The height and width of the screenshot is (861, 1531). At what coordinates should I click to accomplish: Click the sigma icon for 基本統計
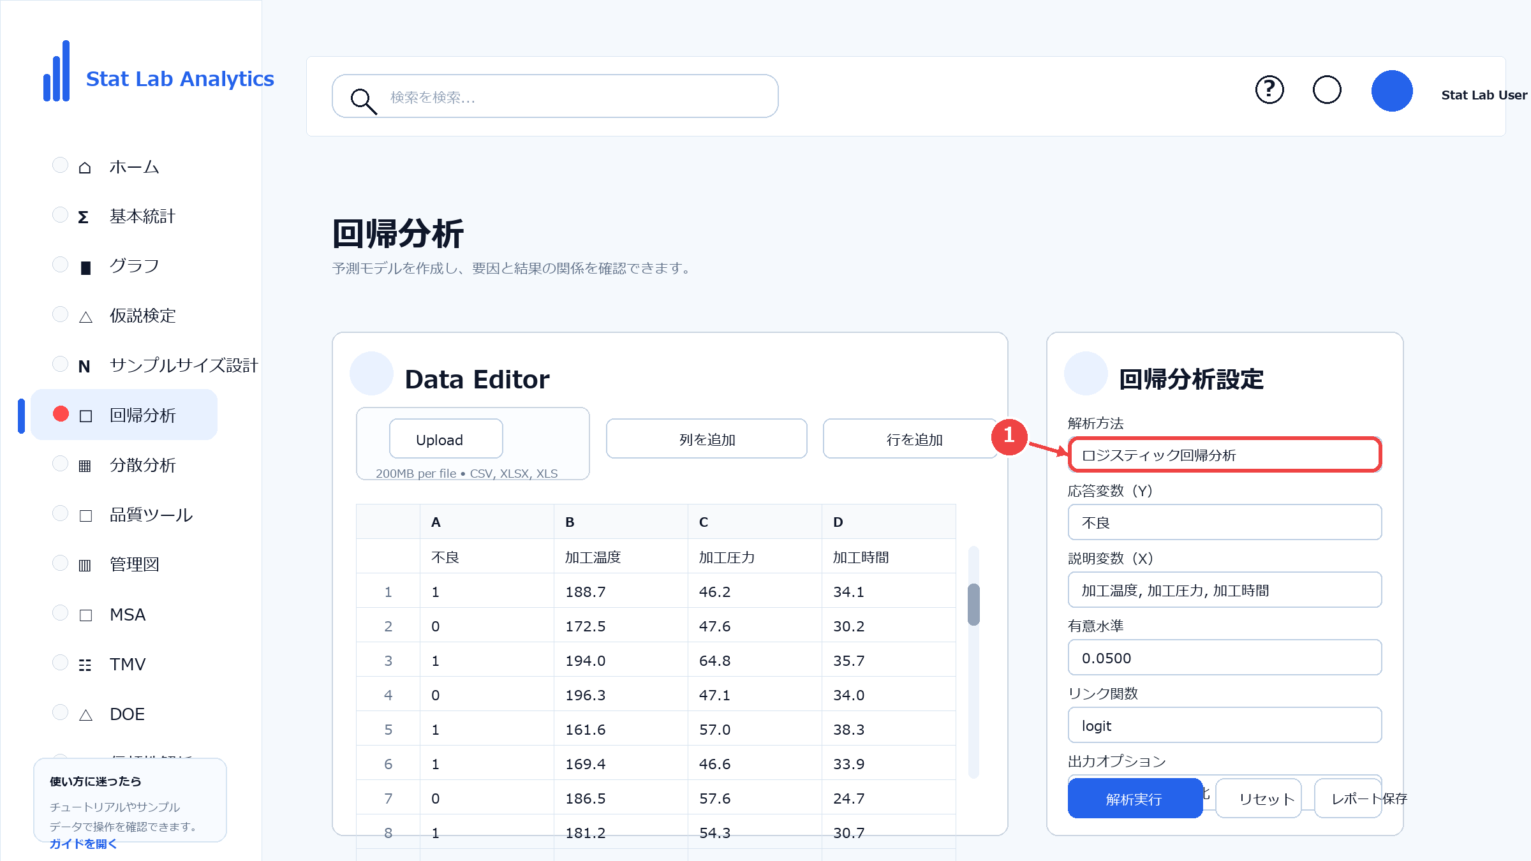(84, 217)
